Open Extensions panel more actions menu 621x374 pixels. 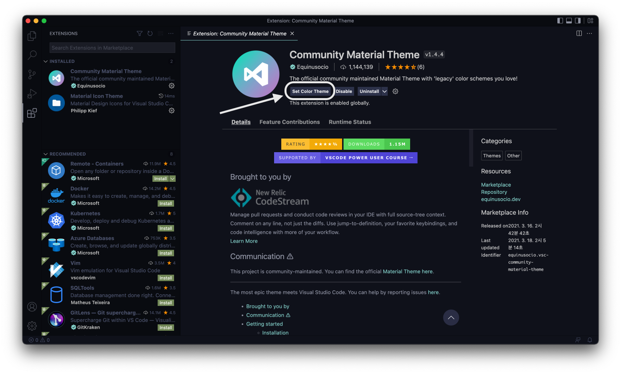(171, 34)
